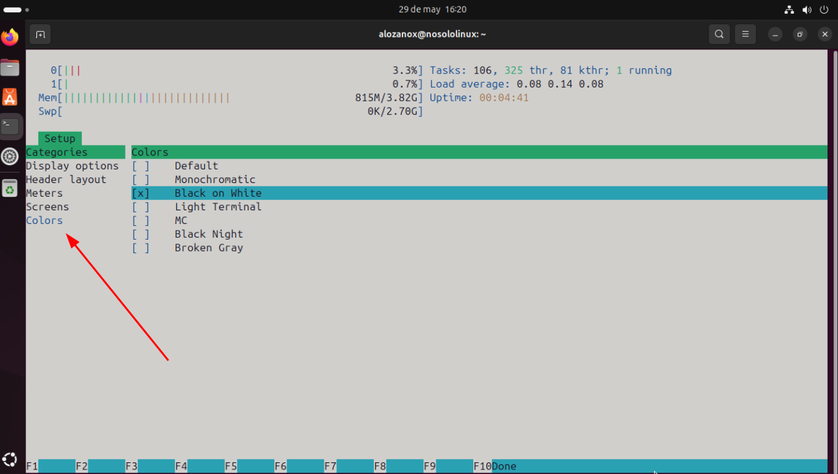Screen dimensions: 838x474
Task: Check the Monochromatic color option
Action: click(140, 180)
